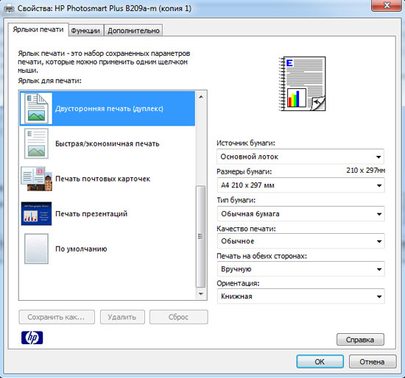Switch to the 'Функции' tab

coord(85,30)
